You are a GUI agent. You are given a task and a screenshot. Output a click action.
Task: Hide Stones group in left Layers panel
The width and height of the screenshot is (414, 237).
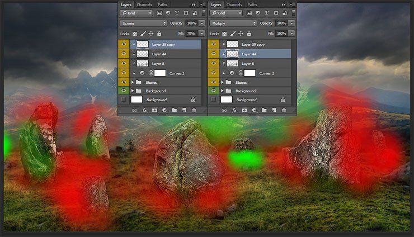click(x=124, y=82)
